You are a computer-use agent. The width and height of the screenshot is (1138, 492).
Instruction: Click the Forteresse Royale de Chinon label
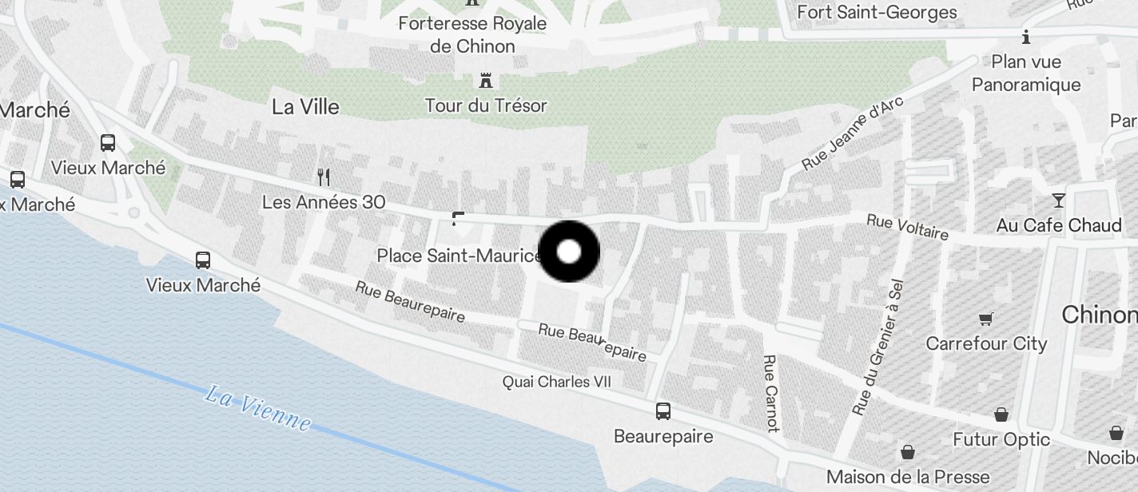(472, 34)
